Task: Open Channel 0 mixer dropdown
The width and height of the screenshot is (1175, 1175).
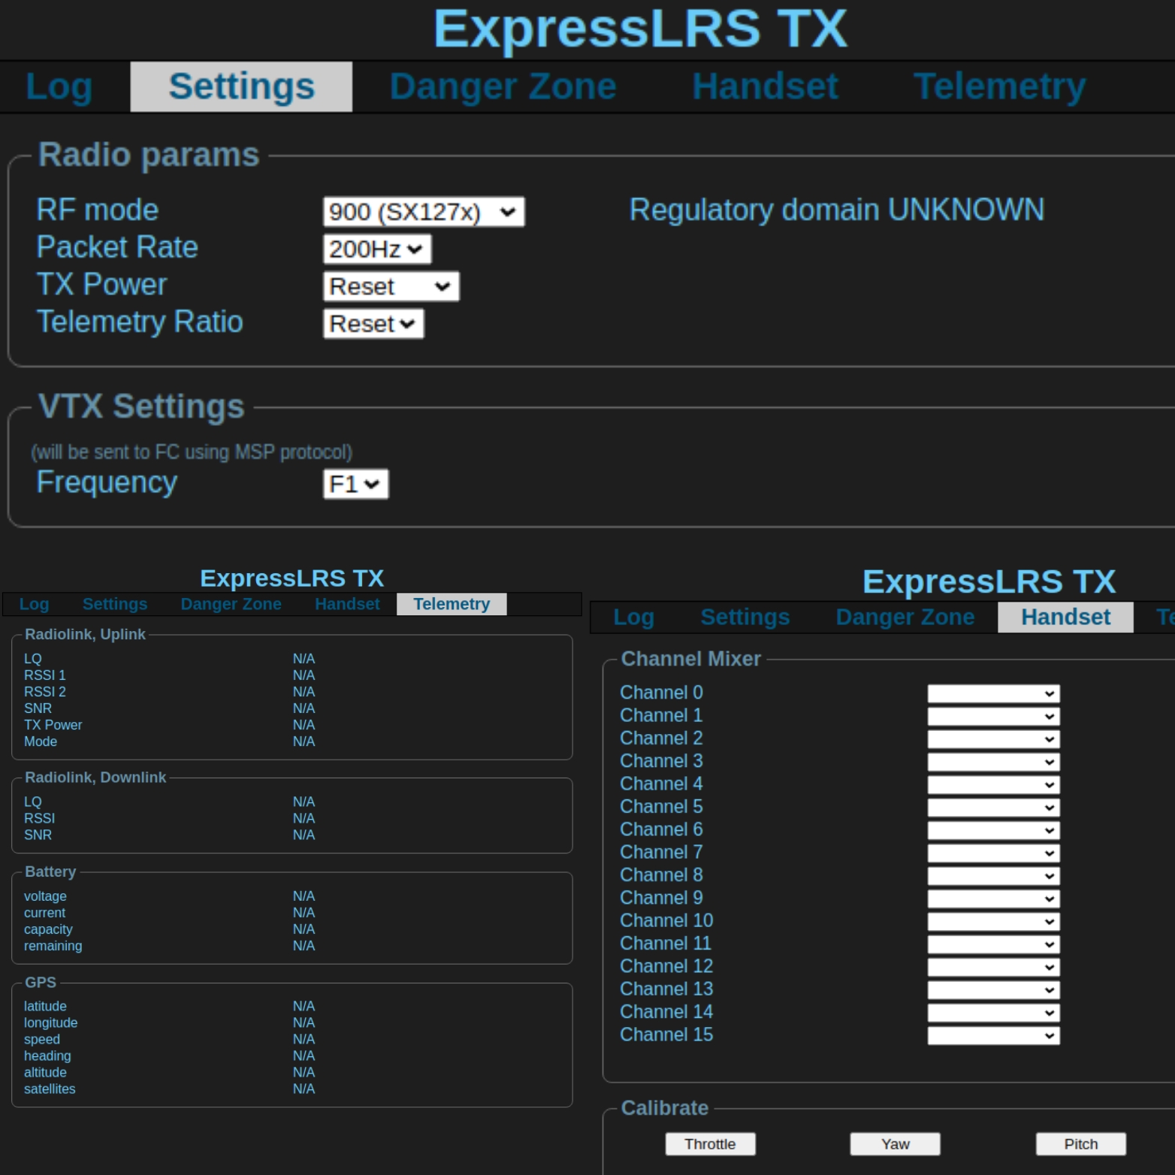Action: [x=993, y=693]
